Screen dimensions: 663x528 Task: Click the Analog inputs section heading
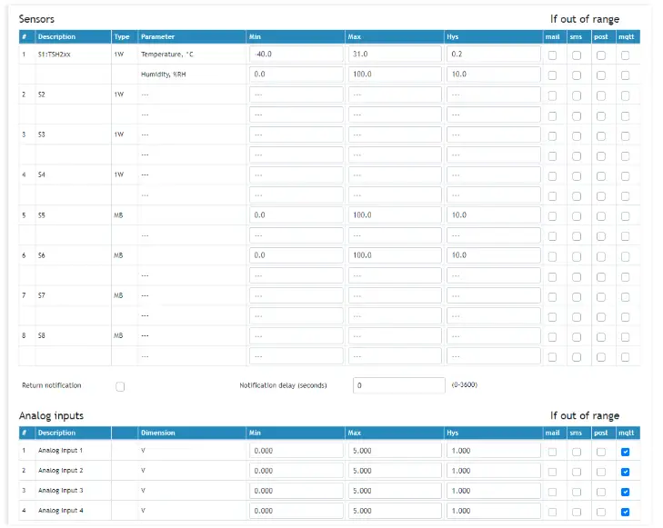(x=51, y=415)
